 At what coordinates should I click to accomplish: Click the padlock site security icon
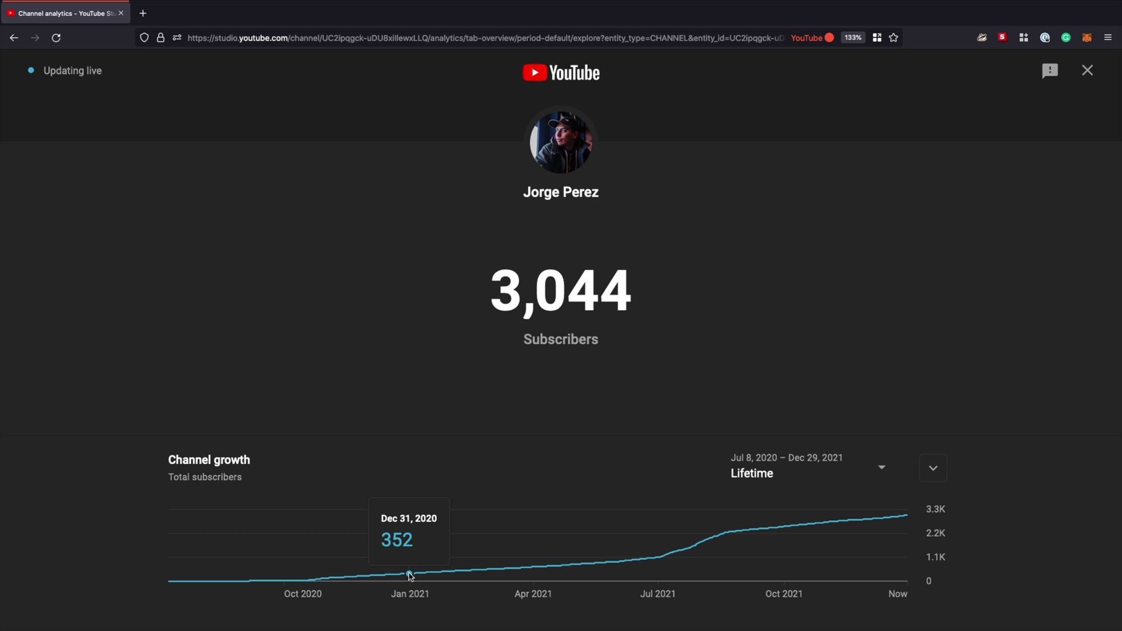click(x=160, y=38)
